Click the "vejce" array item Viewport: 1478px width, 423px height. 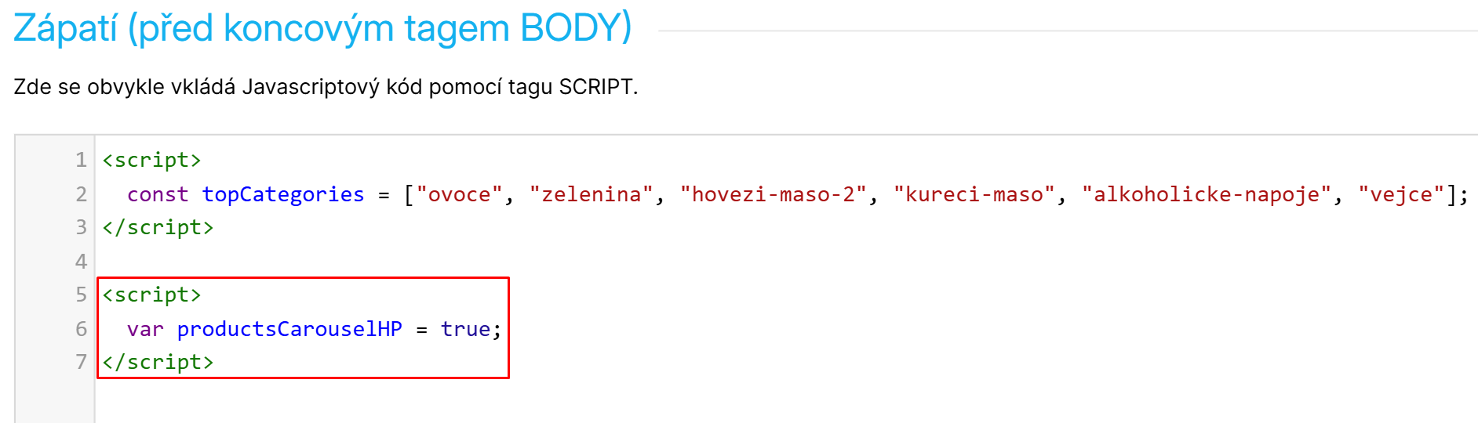(1401, 194)
